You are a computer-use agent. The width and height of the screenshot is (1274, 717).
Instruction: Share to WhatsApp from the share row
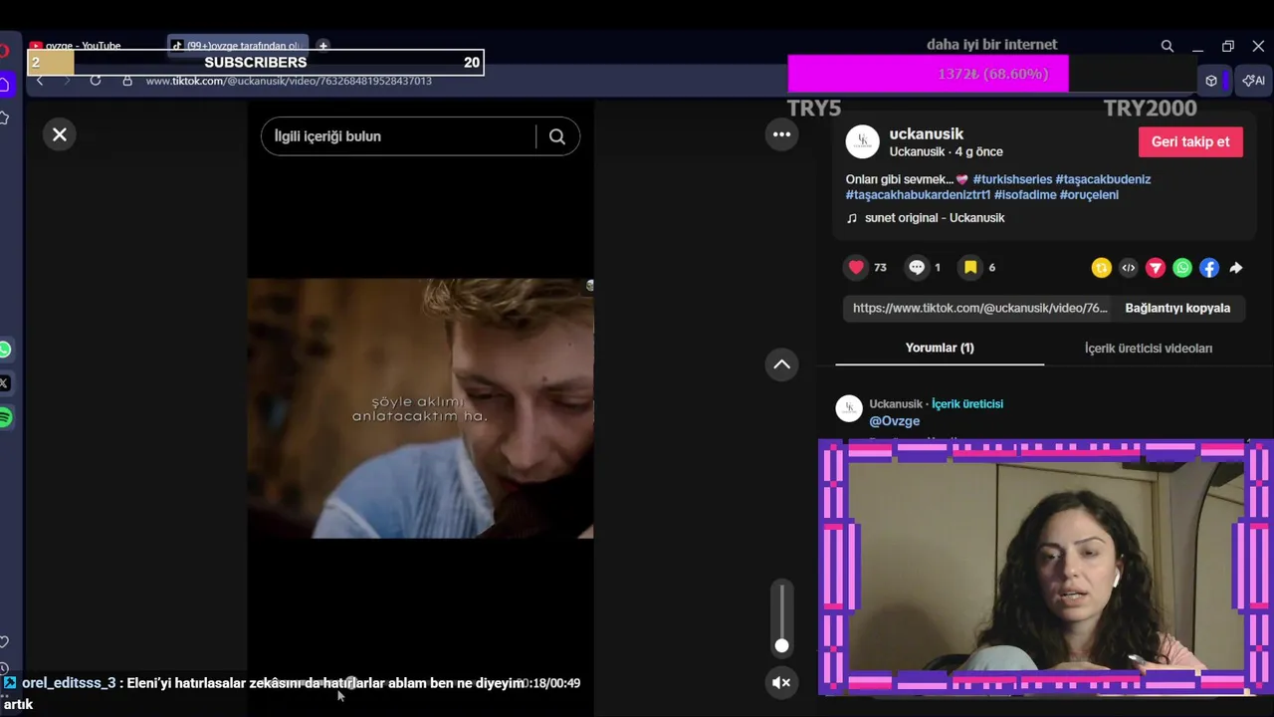tap(1181, 268)
